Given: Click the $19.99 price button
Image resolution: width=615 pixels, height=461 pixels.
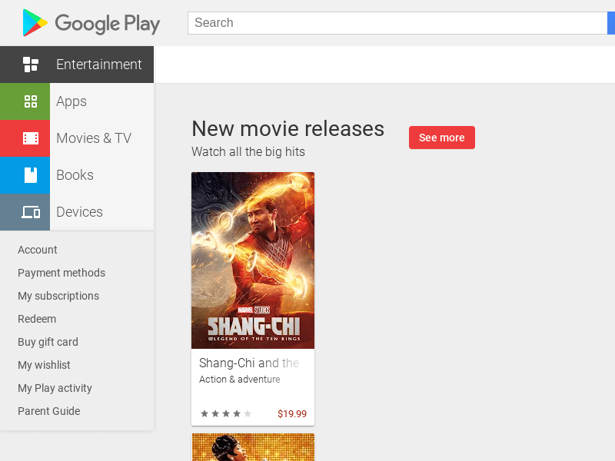Looking at the screenshot, I should point(292,414).
